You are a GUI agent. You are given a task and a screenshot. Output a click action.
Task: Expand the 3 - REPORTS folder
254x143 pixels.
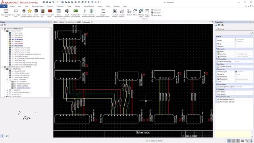point(7,90)
